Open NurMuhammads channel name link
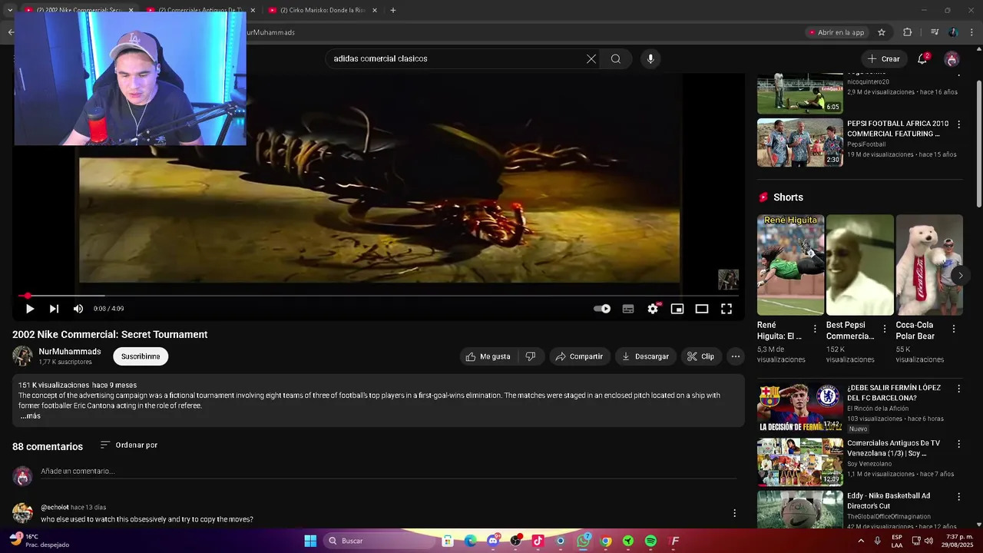Image resolution: width=983 pixels, height=553 pixels. (x=70, y=351)
